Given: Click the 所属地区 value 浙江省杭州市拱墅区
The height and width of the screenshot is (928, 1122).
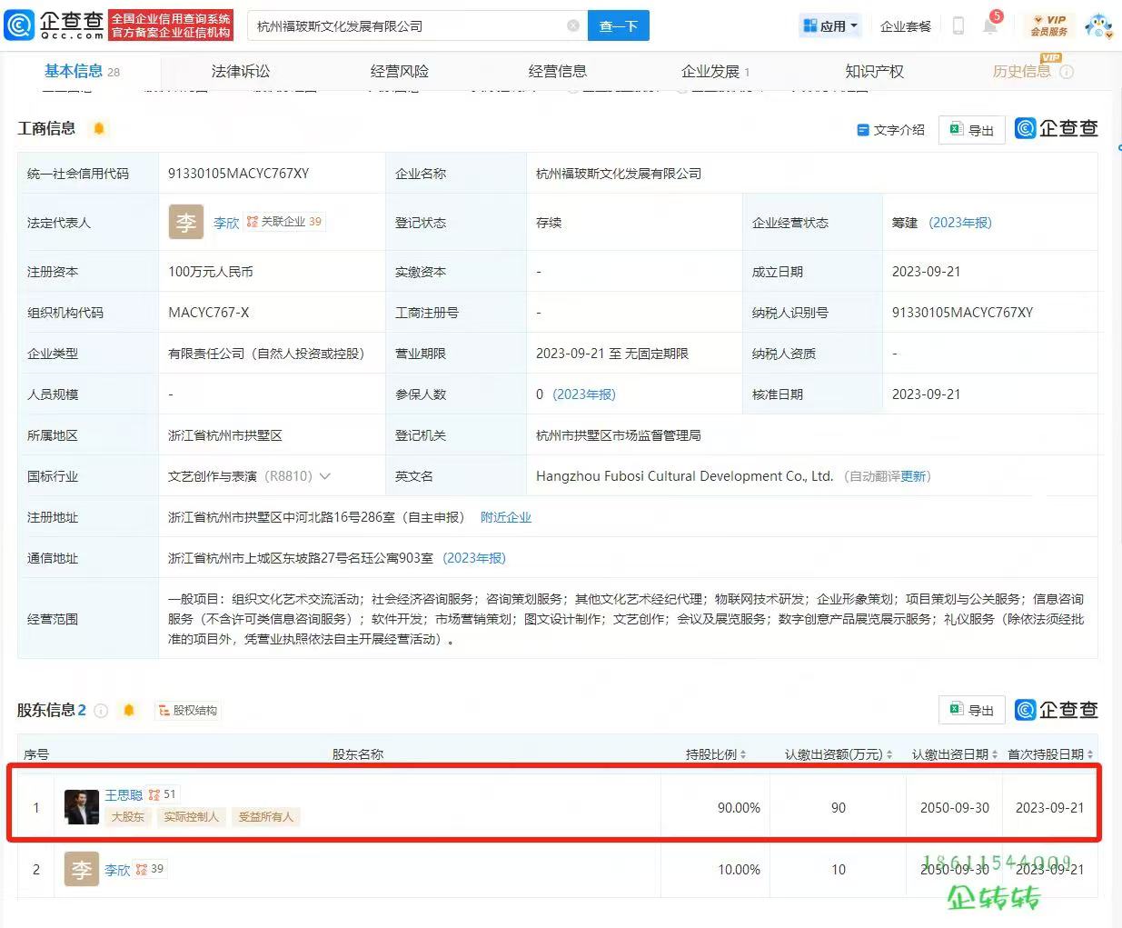Looking at the screenshot, I should pyautogui.click(x=225, y=435).
